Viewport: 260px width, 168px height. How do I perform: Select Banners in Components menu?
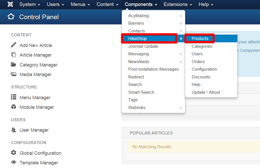[x=153, y=23]
